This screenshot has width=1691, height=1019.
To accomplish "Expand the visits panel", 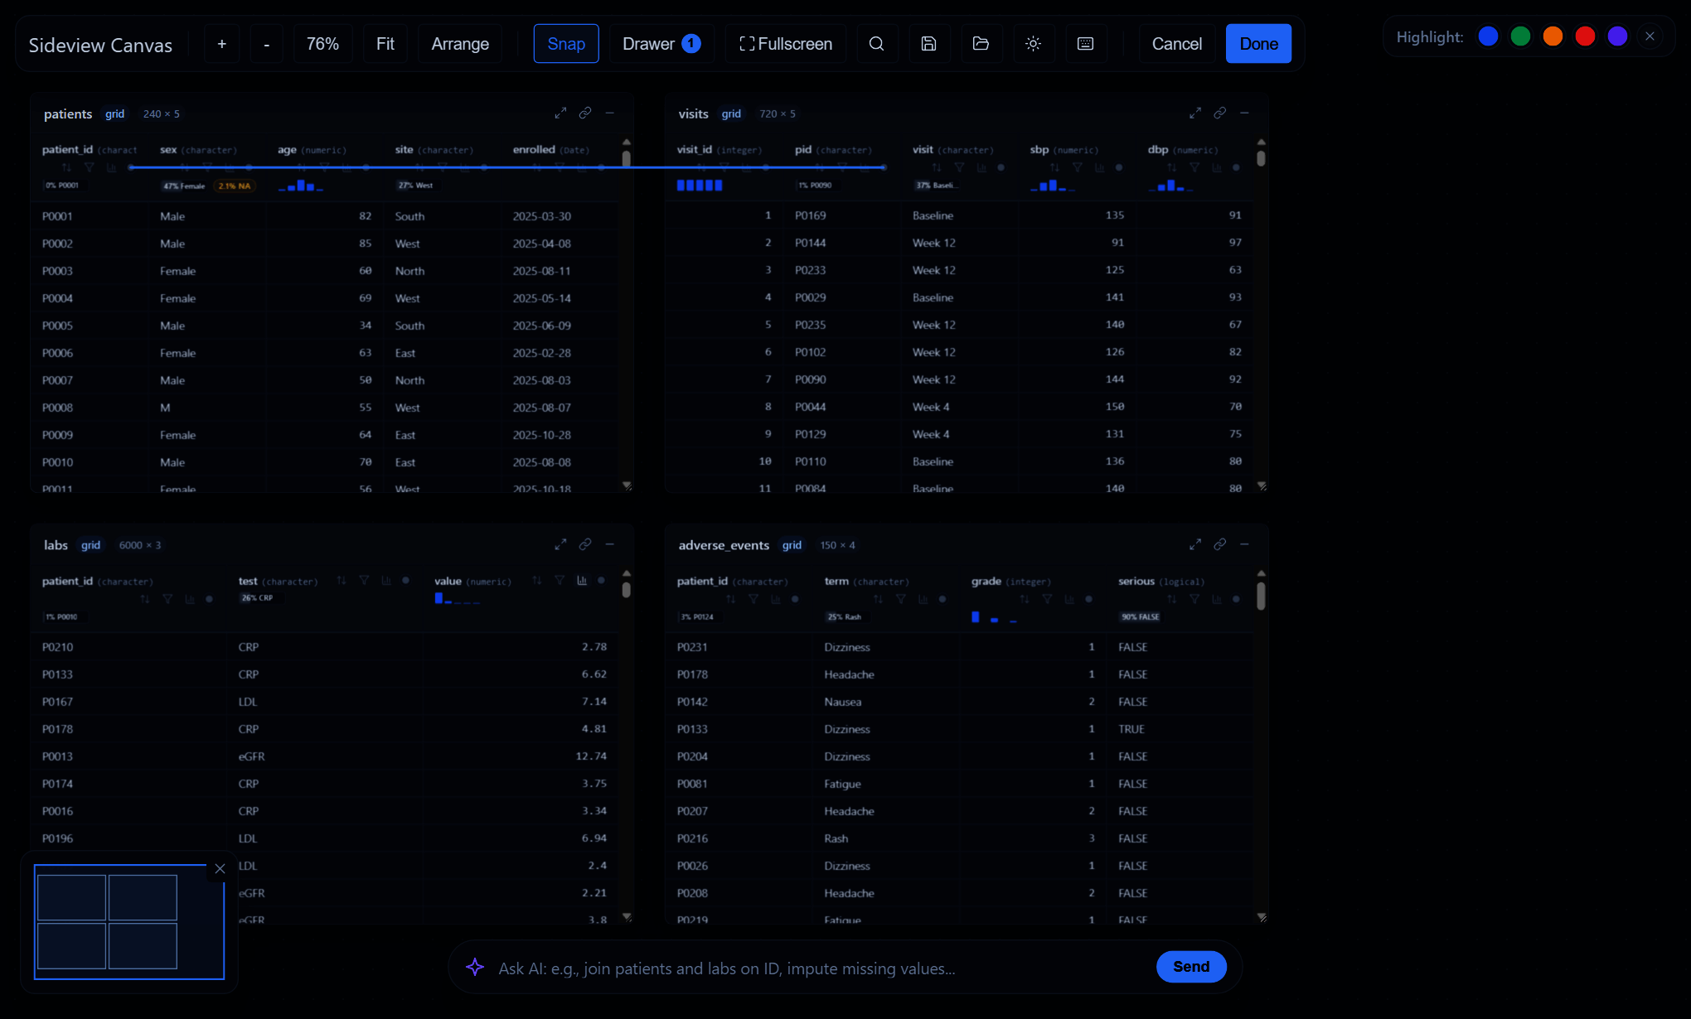I will click(x=1195, y=113).
